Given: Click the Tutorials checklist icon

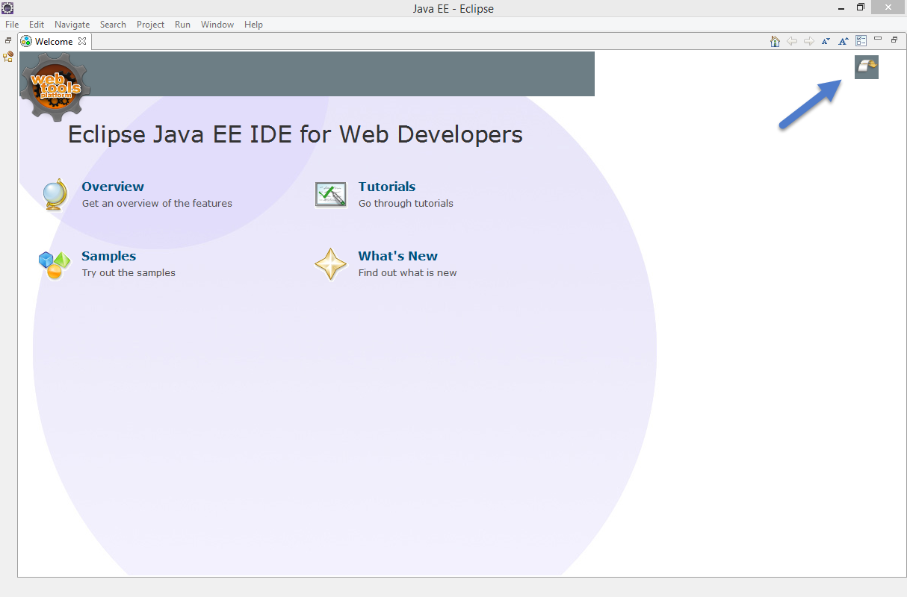Looking at the screenshot, I should 331,195.
